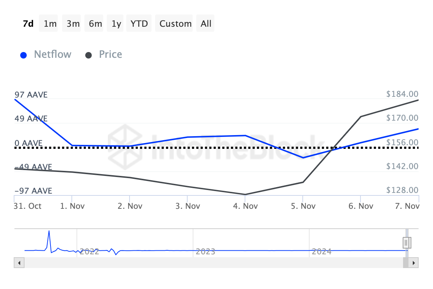
Task: Switch to the YTD range
Action: coord(139,23)
